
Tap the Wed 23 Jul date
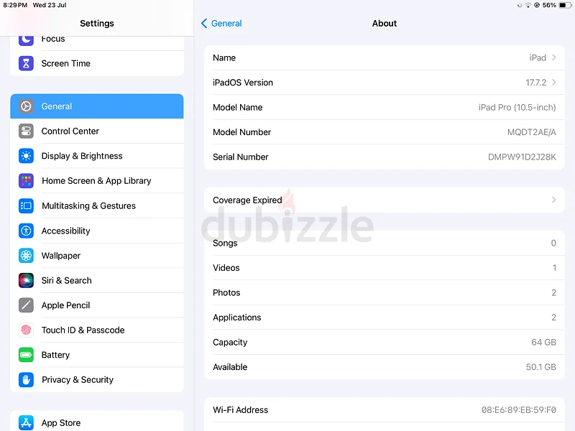tap(50, 5)
